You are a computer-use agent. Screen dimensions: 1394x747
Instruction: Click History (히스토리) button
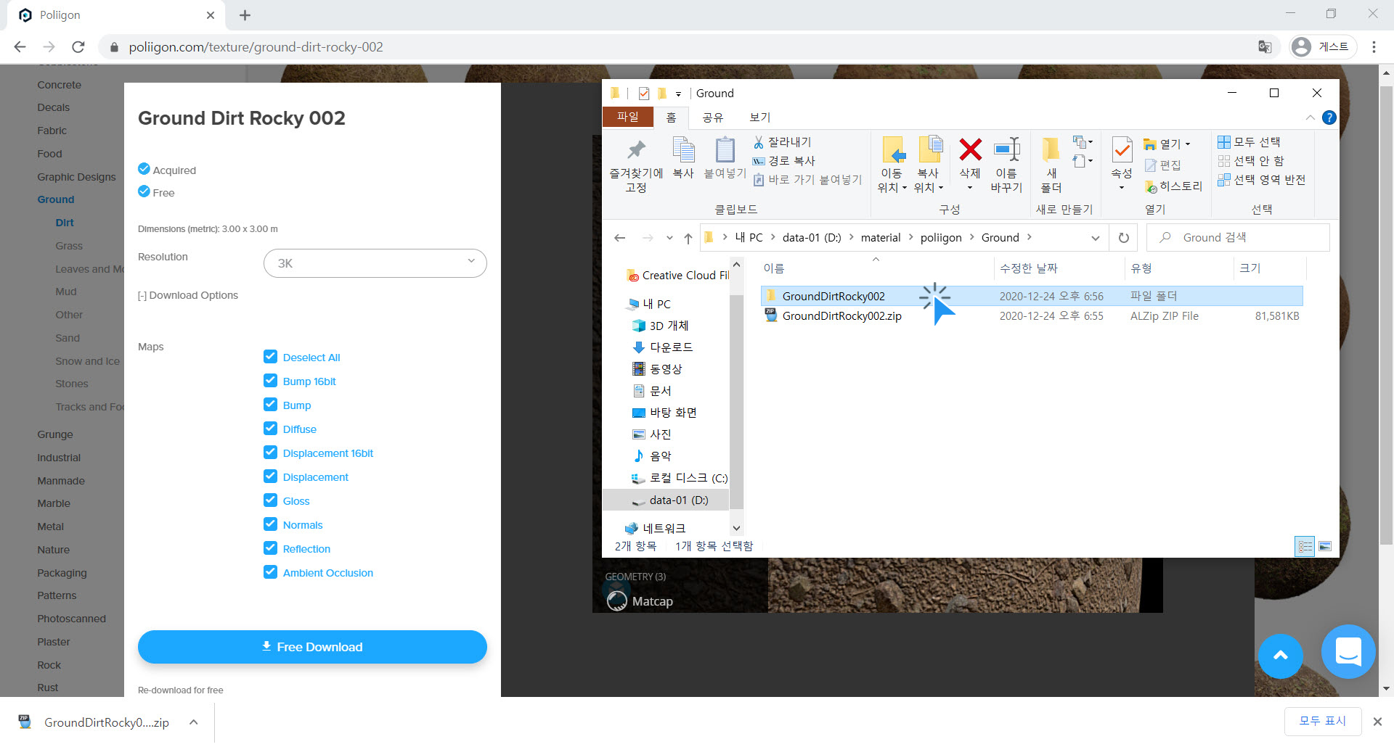(x=1173, y=186)
